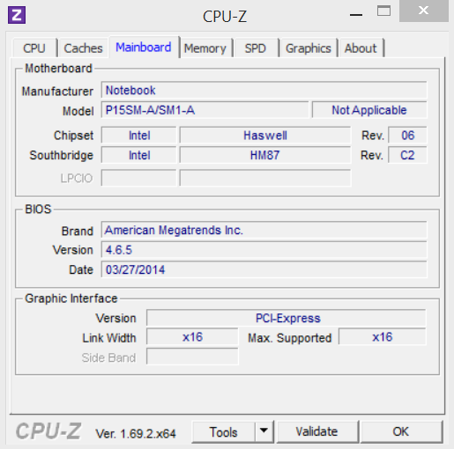454x449 pixels.
Task: Click the Southbridge vendor Intel field
Action: tap(138, 155)
